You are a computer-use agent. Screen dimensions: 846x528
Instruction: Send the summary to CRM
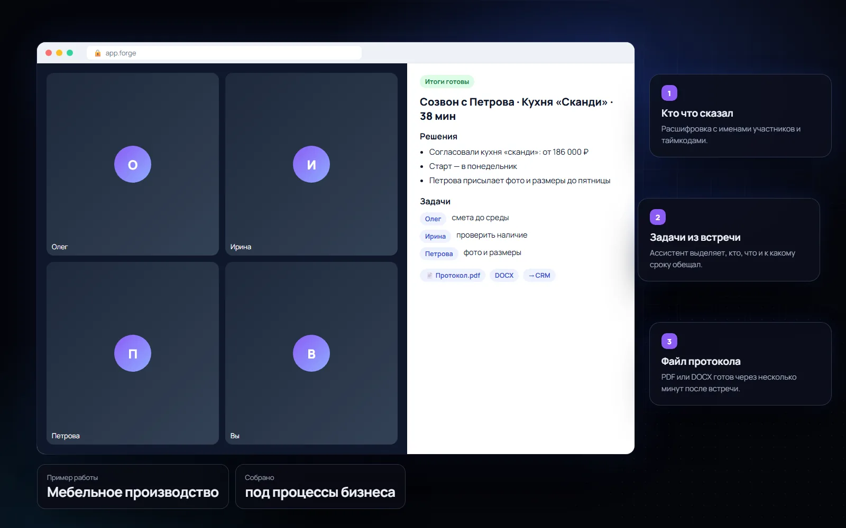pos(539,275)
